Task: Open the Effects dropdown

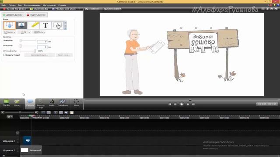Action: (39, 32)
